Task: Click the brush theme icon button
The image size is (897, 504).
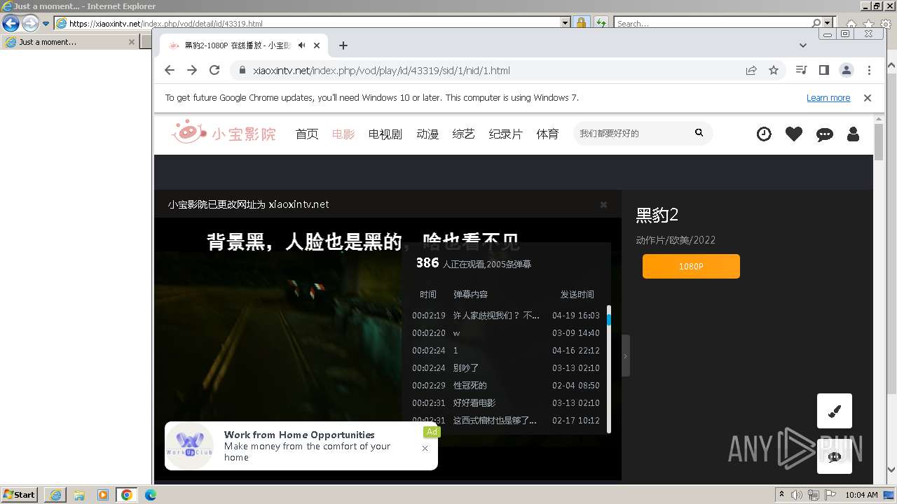Action: (x=835, y=411)
